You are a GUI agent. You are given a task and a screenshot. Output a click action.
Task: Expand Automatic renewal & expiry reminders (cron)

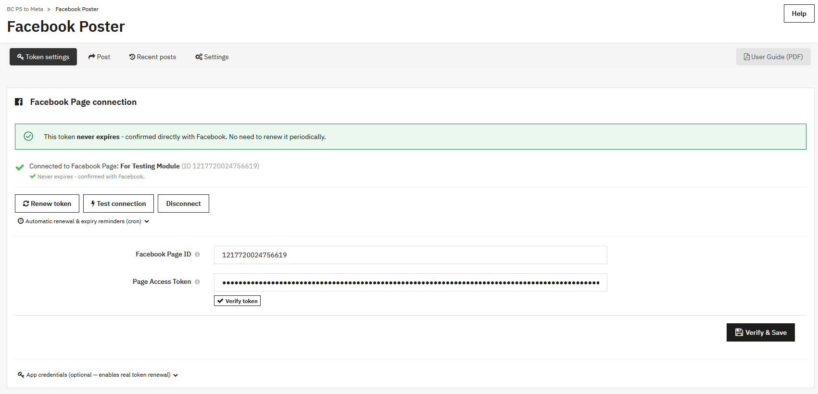tap(84, 221)
